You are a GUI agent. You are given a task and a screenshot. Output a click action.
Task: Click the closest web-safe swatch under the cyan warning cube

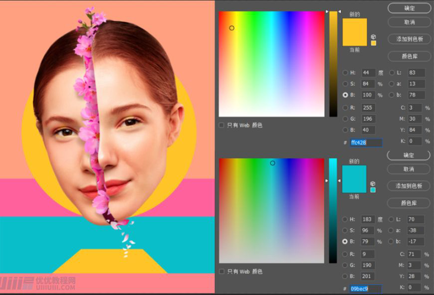click(x=373, y=190)
